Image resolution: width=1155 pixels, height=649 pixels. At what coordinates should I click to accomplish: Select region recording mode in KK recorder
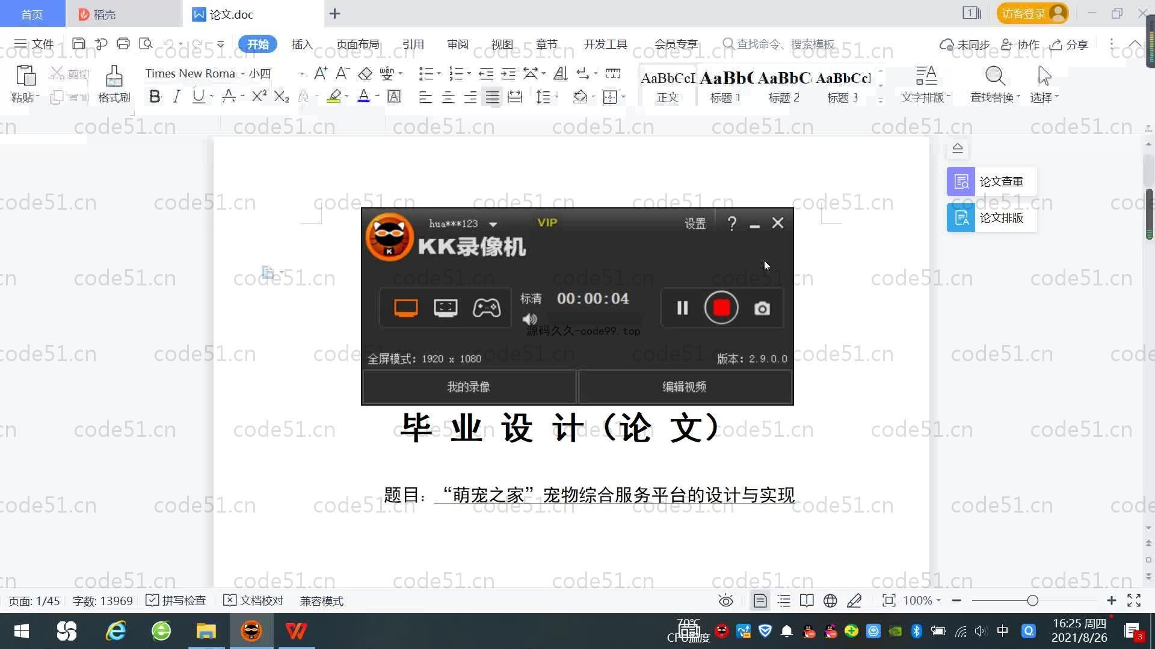coord(446,308)
